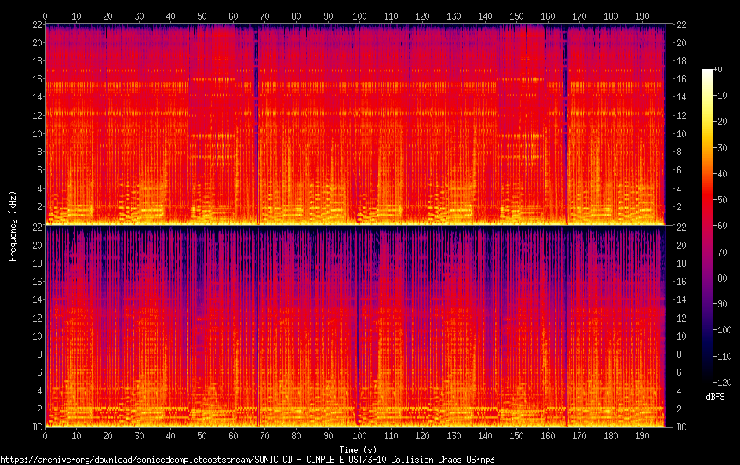
Task: Click the topmost 22 label on the left axis
Action: tap(35, 25)
